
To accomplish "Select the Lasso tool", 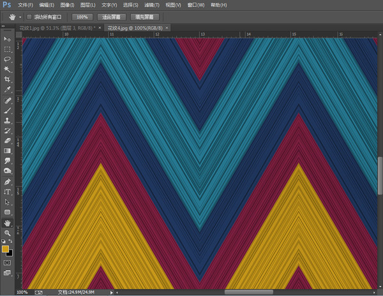I will 7,59.
